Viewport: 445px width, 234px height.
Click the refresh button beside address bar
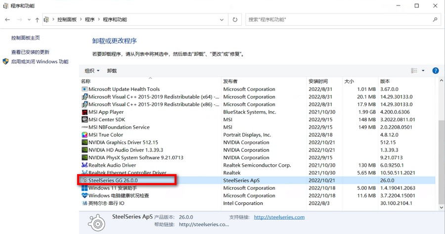pyautogui.click(x=235, y=20)
